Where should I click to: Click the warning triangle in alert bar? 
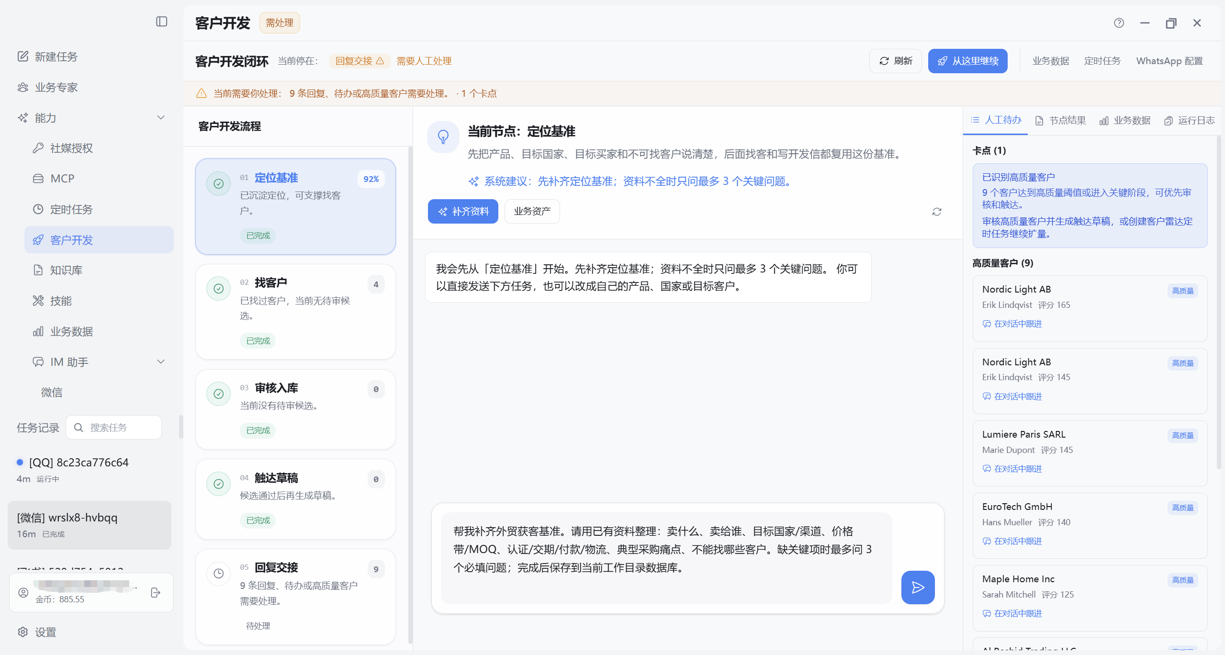[x=201, y=93]
